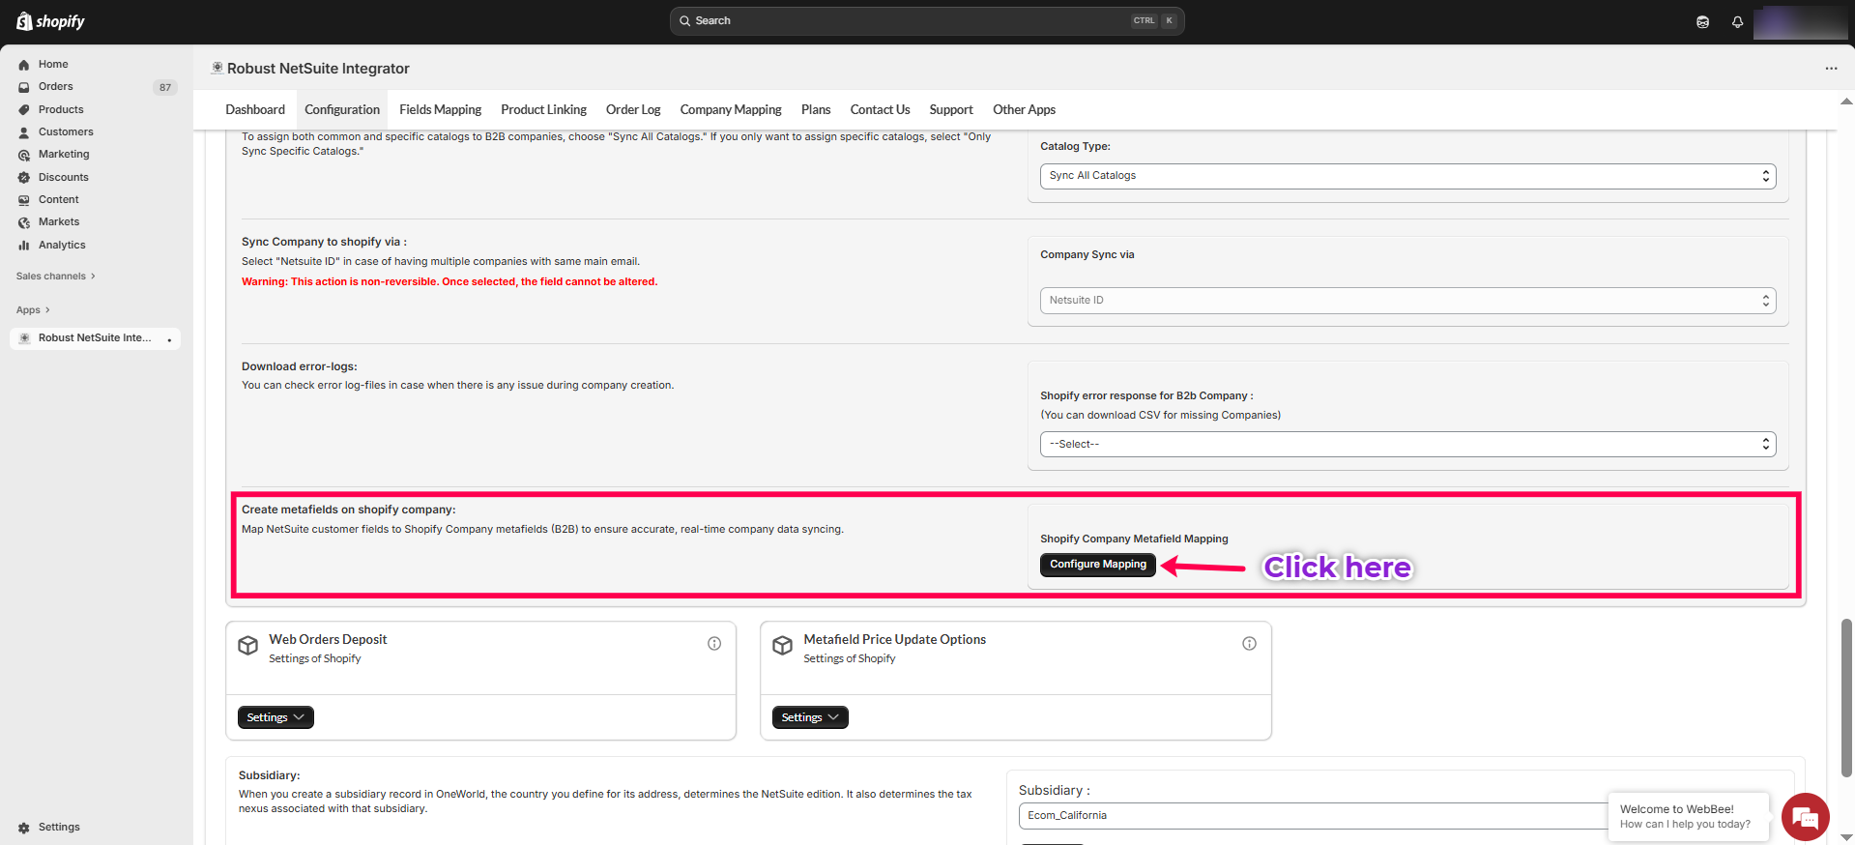
Task: Switch to the Fields Mapping tab
Action: [x=440, y=110]
